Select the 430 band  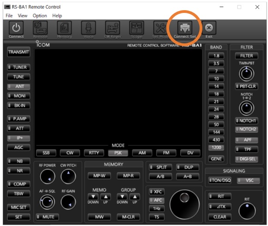coord(216,140)
